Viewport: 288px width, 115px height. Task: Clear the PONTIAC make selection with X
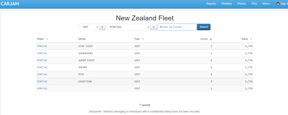(x=154, y=27)
